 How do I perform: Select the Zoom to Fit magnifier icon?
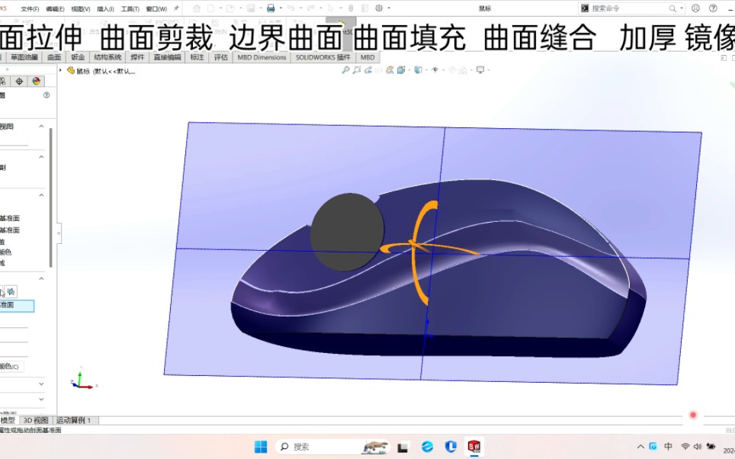pyautogui.click(x=347, y=69)
